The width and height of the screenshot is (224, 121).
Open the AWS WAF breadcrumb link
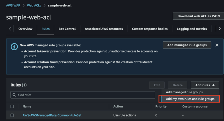(13, 5)
